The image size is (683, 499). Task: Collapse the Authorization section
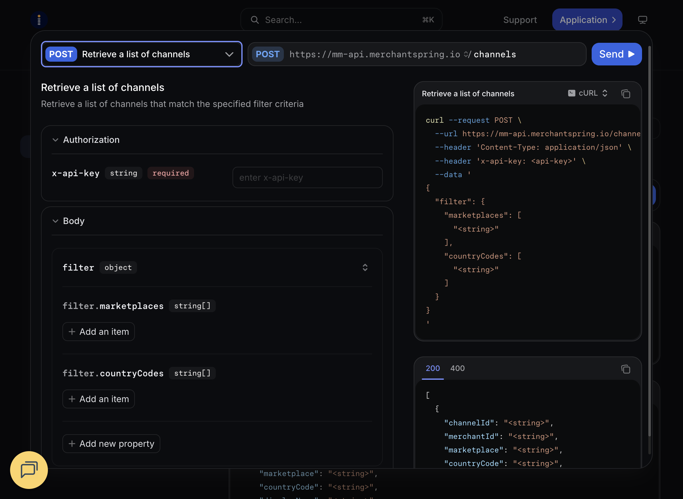[55, 140]
